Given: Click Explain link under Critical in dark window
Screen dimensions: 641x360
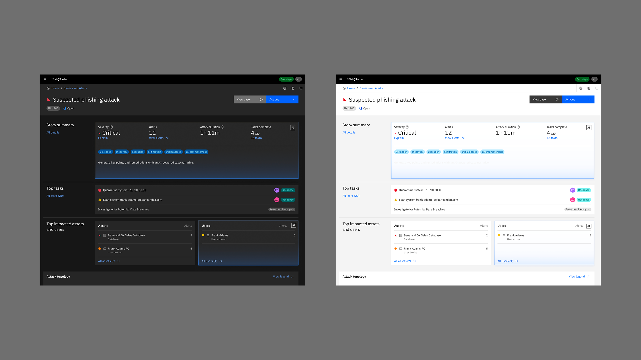Looking at the screenshot, I should 103,138.
